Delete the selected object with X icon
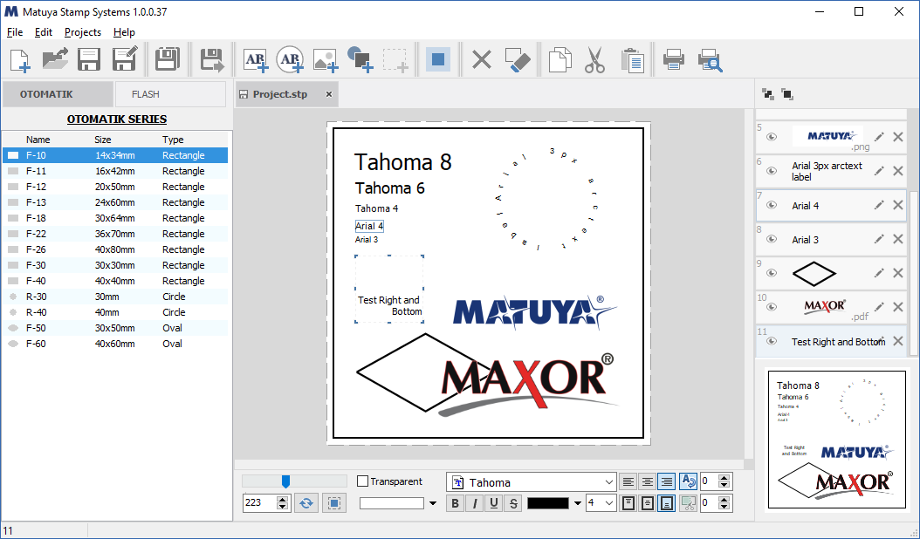This screenshot has height=539, width=920. click(482, 60)
